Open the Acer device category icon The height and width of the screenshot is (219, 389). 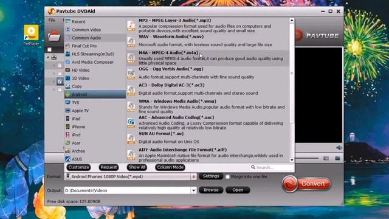[67, 143]
